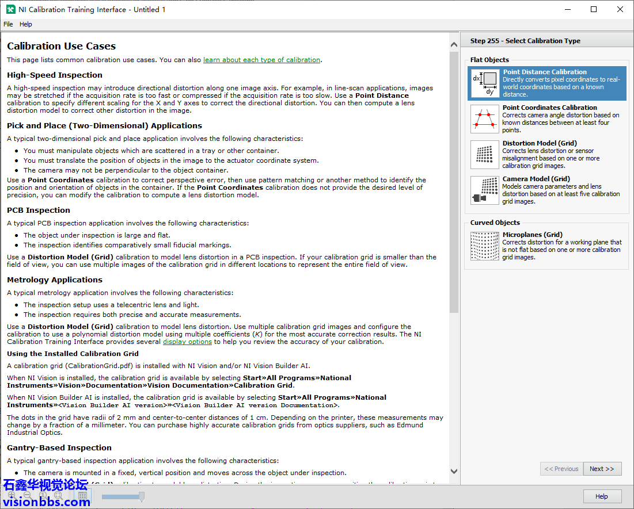Choose the Microplanes (Grid) curved icon
Viewport: 634px width, 509px height.
485,246
